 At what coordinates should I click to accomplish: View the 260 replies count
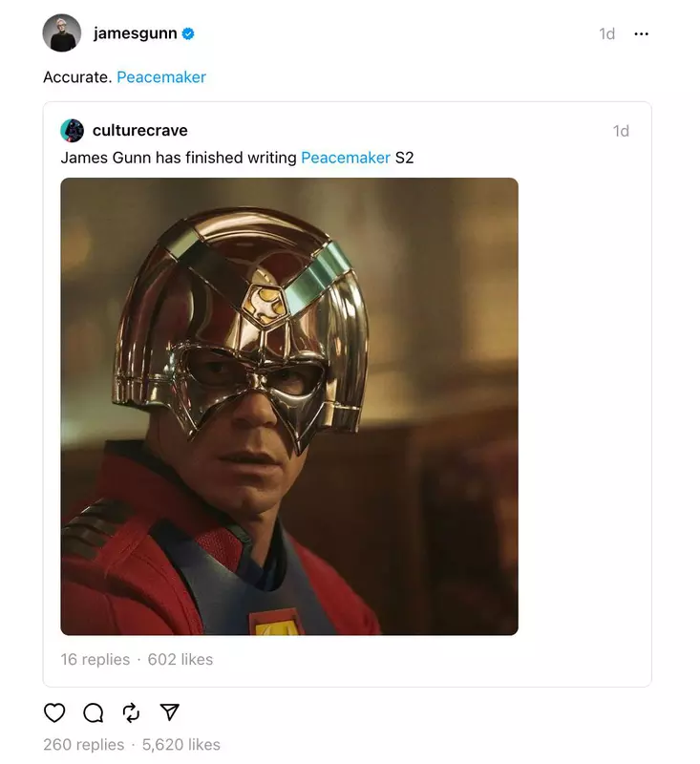83,744
